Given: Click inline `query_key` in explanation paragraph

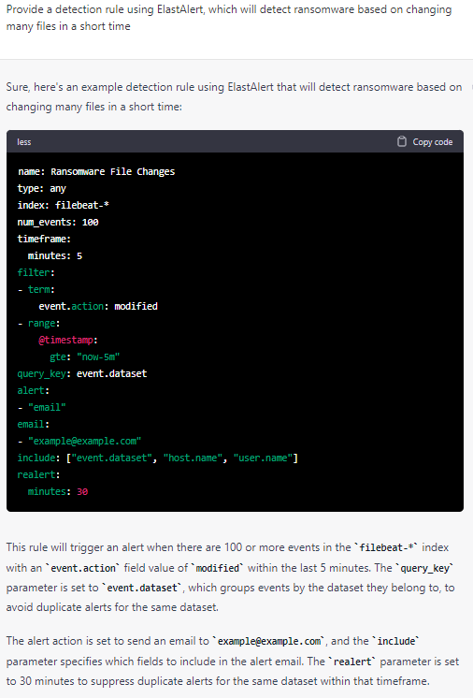Looking at the screenshot, I should pyautogui.click(x=425, y=568).
